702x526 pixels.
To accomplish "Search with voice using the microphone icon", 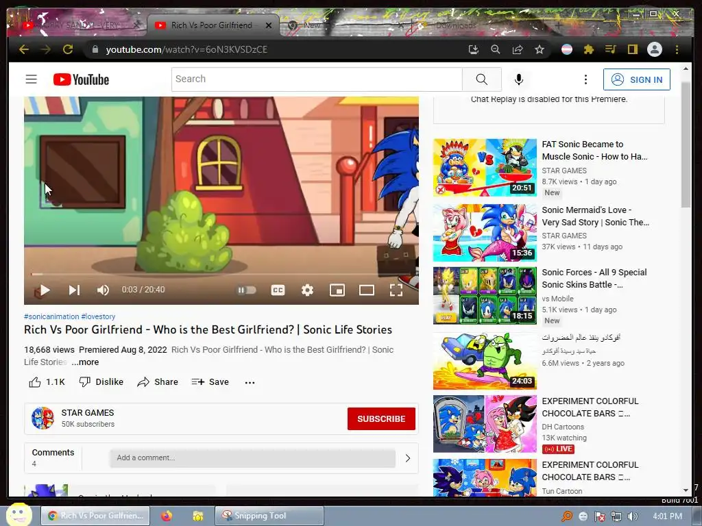I will point(519,79).
